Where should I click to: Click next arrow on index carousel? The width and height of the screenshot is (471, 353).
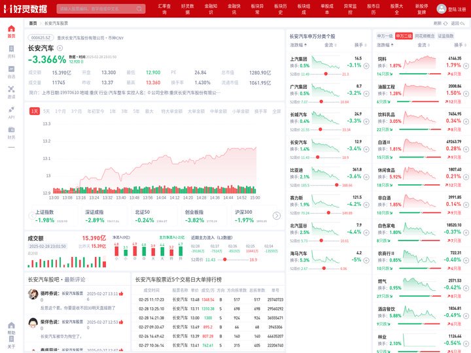pyautogui.click(x=276, y=216)
